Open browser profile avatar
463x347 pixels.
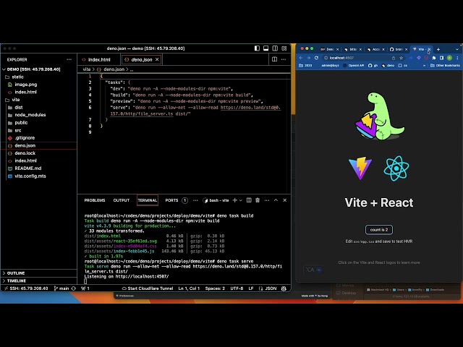tap(449, 58)
